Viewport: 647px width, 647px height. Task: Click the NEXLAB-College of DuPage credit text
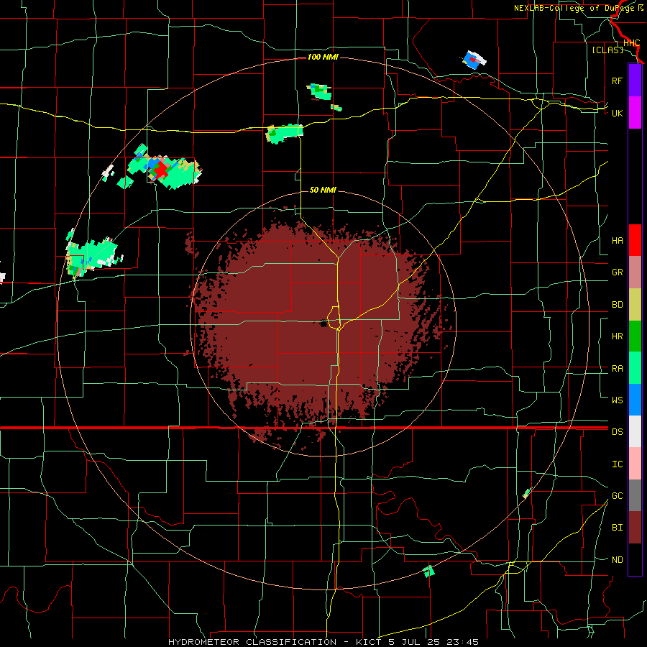[578, 8]
